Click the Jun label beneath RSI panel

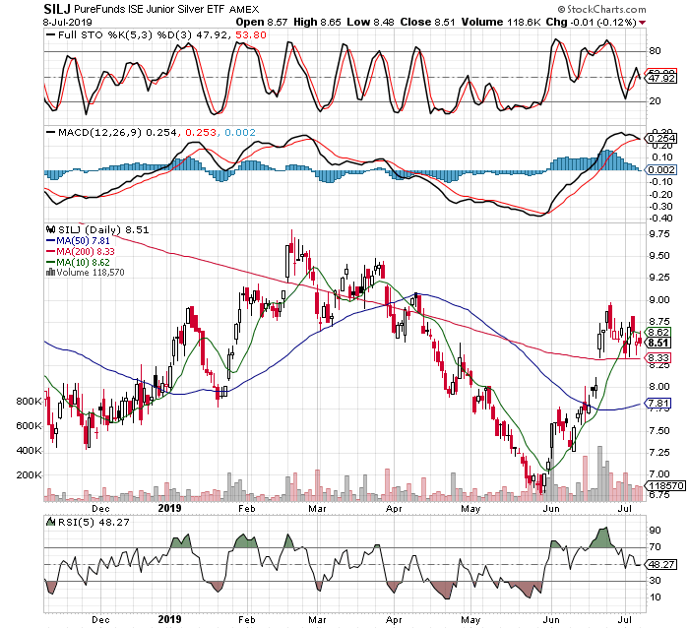click(551, 619)
